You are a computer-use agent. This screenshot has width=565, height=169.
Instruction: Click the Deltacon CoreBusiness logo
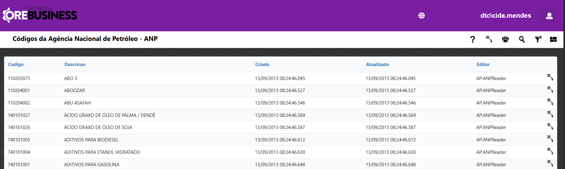pos(40,15)
